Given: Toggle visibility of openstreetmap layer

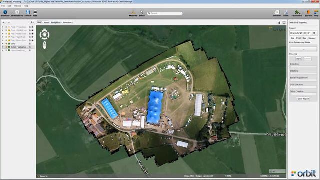Looking at the screenshot, I should 6,50.
